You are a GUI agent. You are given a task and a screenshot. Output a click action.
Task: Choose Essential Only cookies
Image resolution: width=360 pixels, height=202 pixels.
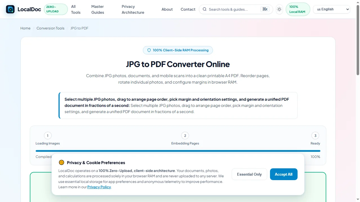pos(249,174)
